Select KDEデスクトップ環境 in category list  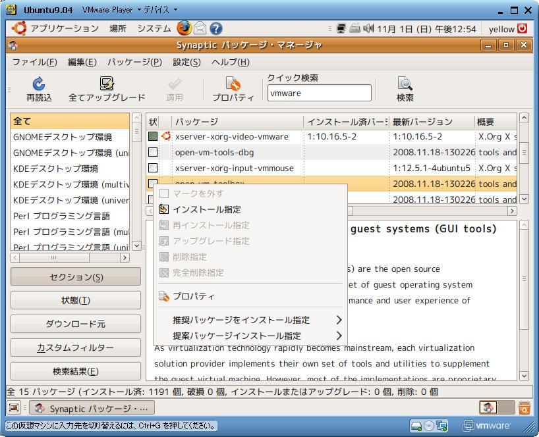(x=70, y=168)
